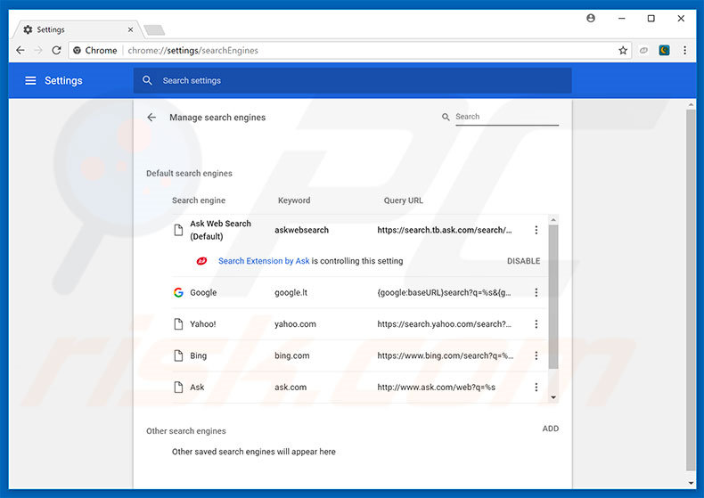Click ADD for other search engines
The height and width of the screenshot is (498, 704).
(551, 429)
